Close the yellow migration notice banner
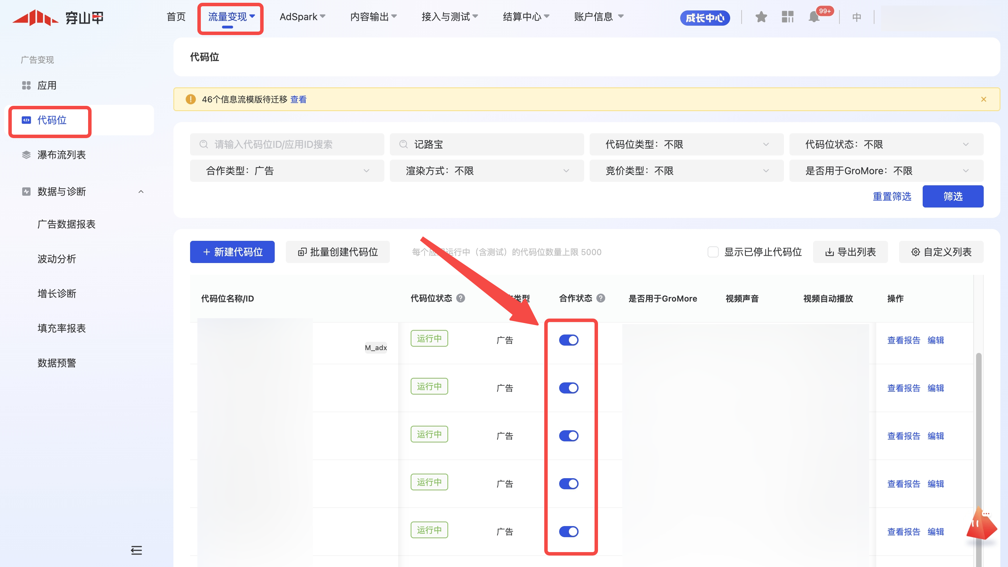 tap(983, 100)
